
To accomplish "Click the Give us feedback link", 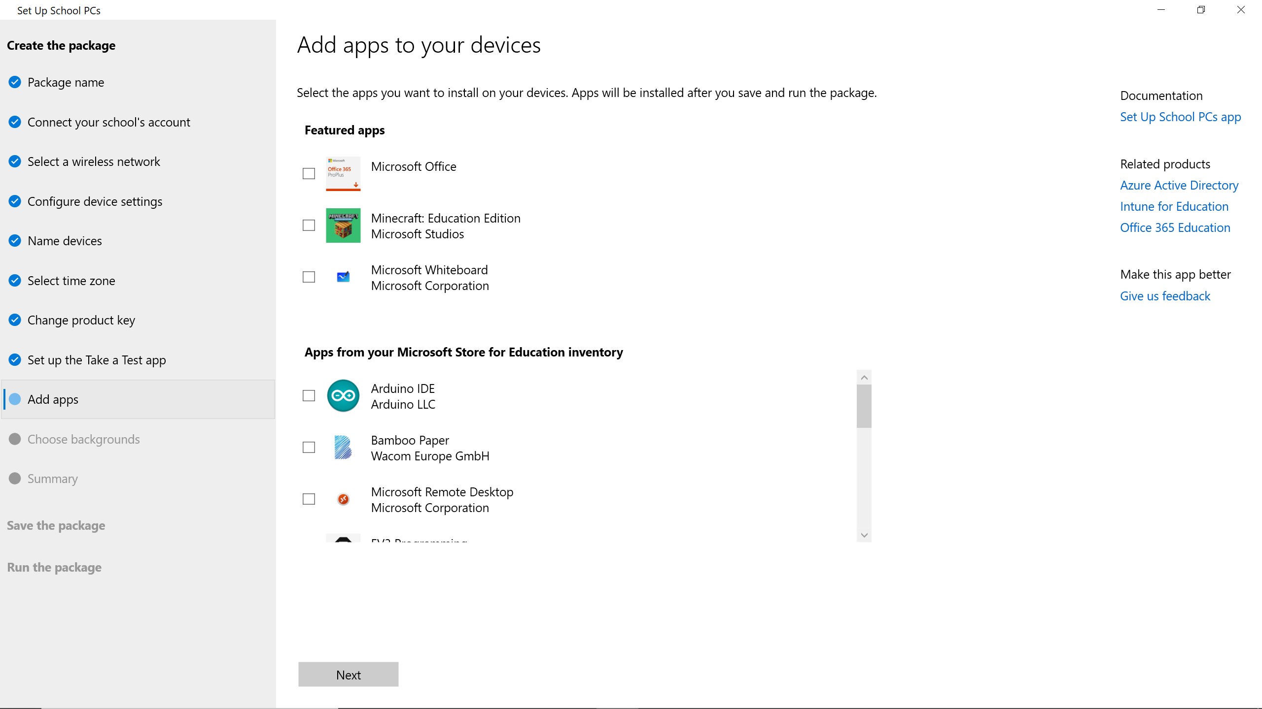I will pyautogui.click(x=1164, y=296).
